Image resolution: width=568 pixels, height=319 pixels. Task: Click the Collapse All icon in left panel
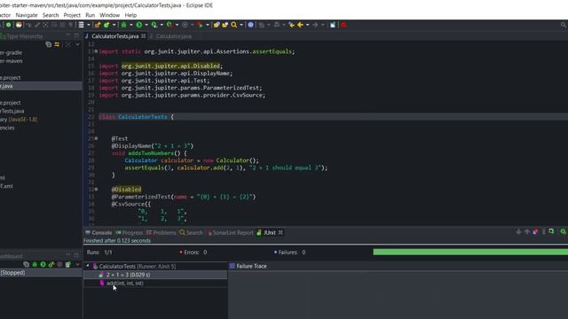point(48,44)
